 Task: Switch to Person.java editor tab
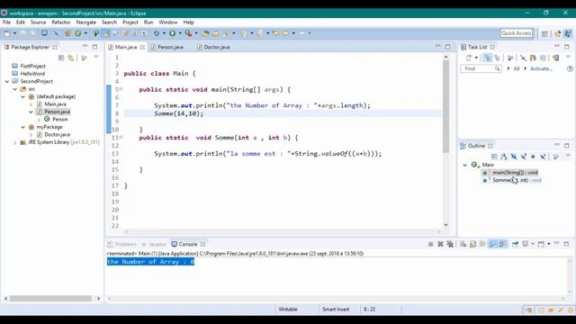170,47
